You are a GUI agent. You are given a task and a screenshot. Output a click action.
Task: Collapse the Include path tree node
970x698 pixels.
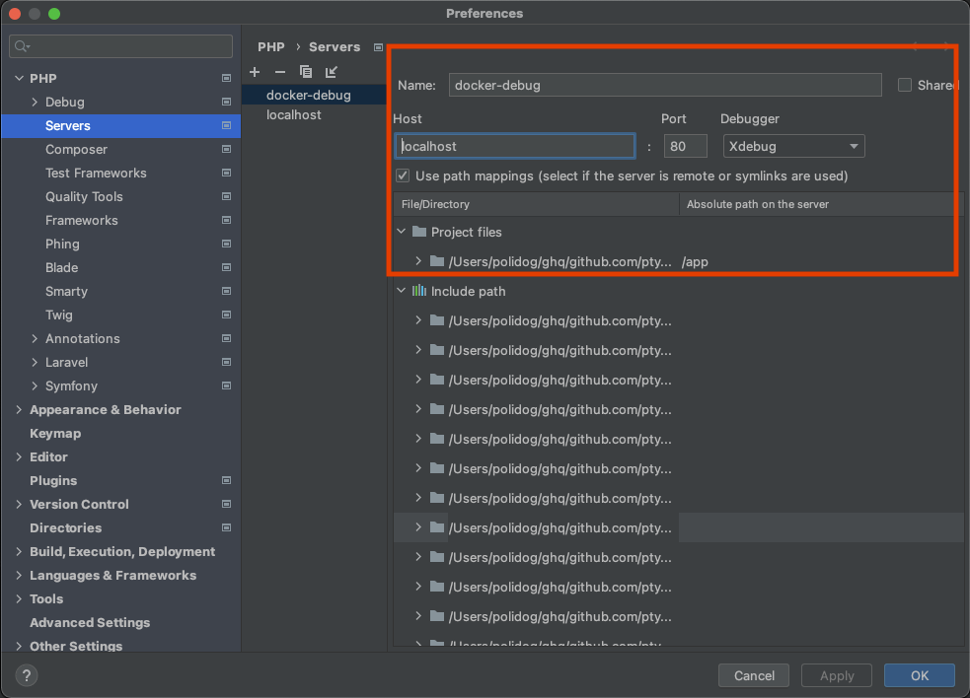(402, 291)
